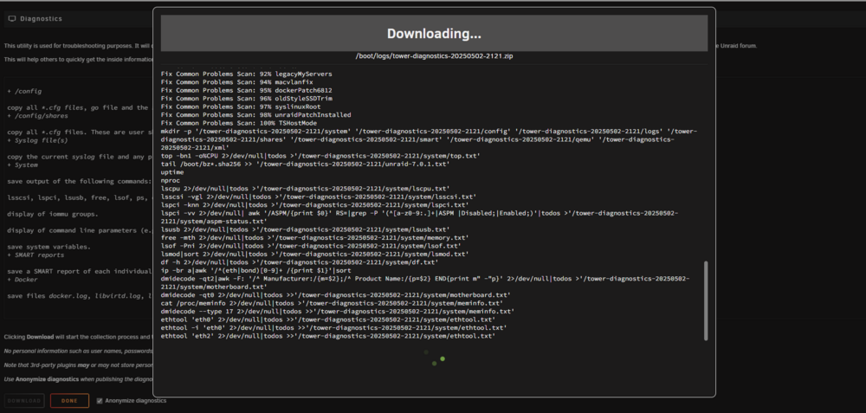This screenshot has width=866, height=413.
Task: Click the 'top -bn1 -o%CPU' log line
Action: (320, 156)
